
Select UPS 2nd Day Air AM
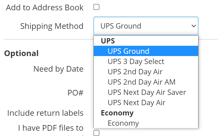pyautogui.click(x=146, y=82)
